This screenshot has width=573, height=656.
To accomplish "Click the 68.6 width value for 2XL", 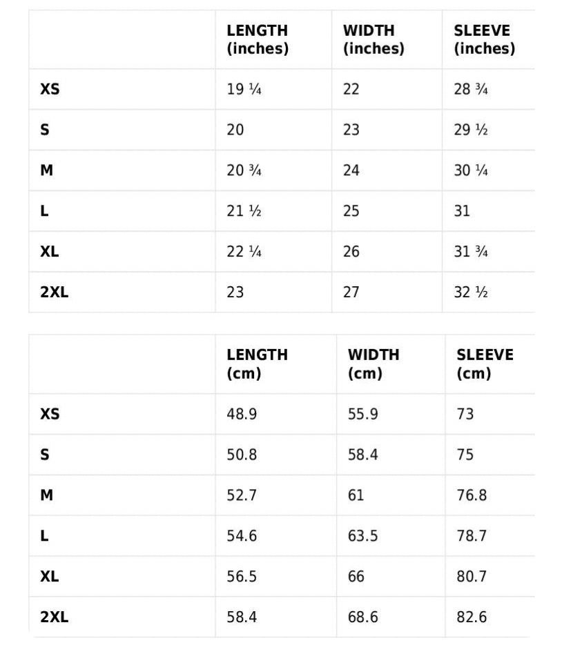I will 362,617.
